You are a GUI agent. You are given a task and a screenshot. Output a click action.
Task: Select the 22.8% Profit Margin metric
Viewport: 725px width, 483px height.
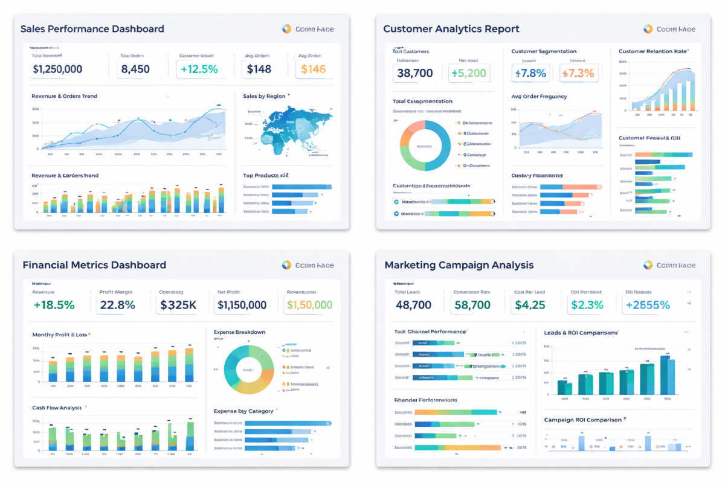point(117,305)
